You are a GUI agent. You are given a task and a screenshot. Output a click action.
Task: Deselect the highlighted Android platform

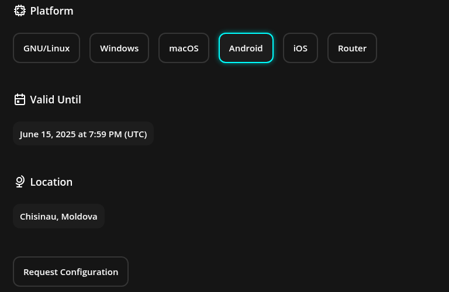pyautogui.click(x=246, y=48)
